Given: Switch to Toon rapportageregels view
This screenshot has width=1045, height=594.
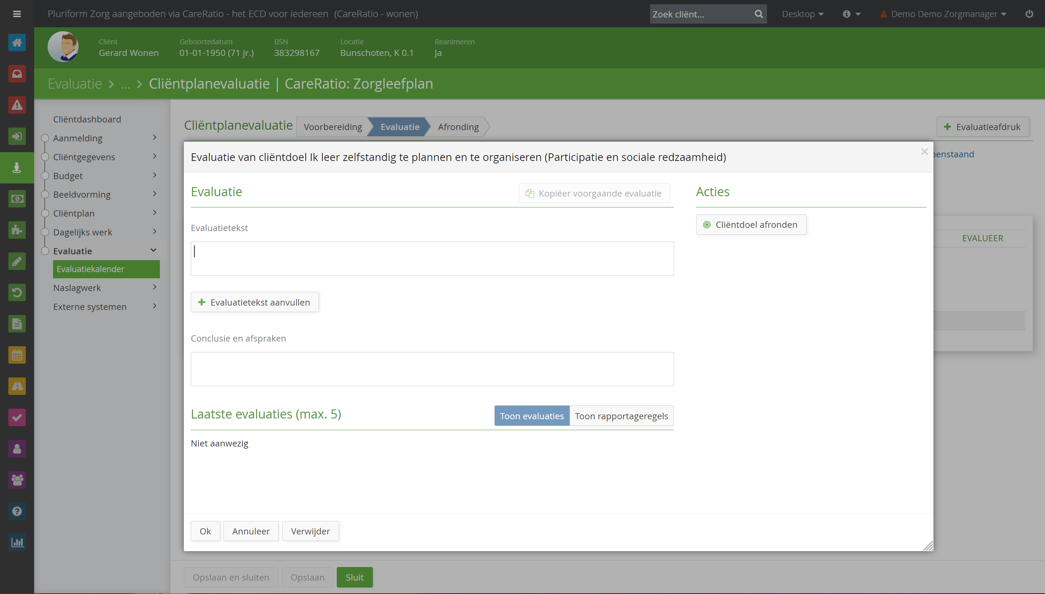Looking at the screenshot, I should 621,416.
